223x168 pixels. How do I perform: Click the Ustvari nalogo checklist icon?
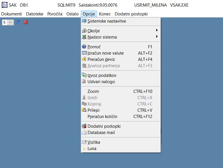coord(84,81)
